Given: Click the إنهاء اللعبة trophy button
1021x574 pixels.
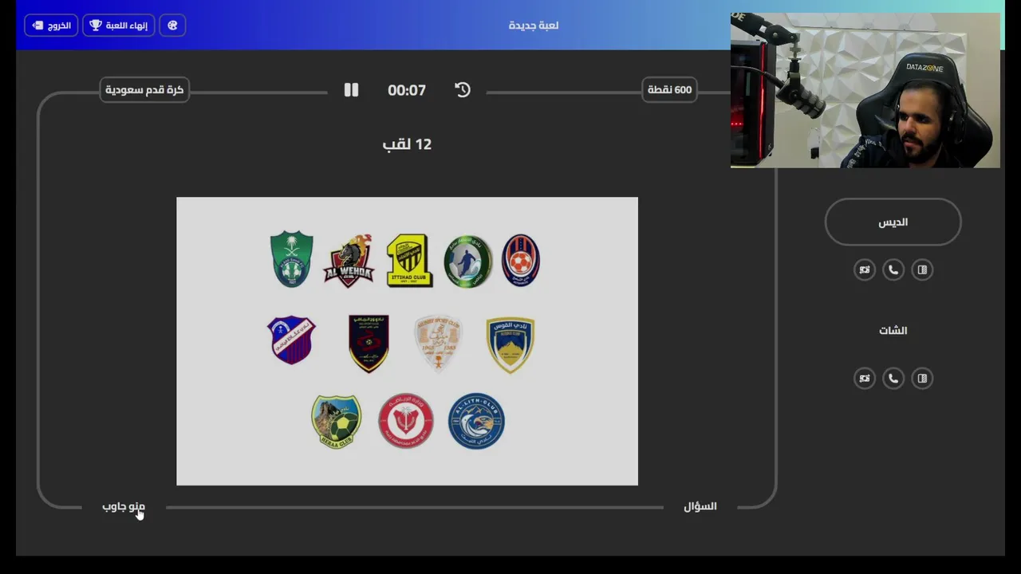Looking at the screenshot, I should pos(119,26).
